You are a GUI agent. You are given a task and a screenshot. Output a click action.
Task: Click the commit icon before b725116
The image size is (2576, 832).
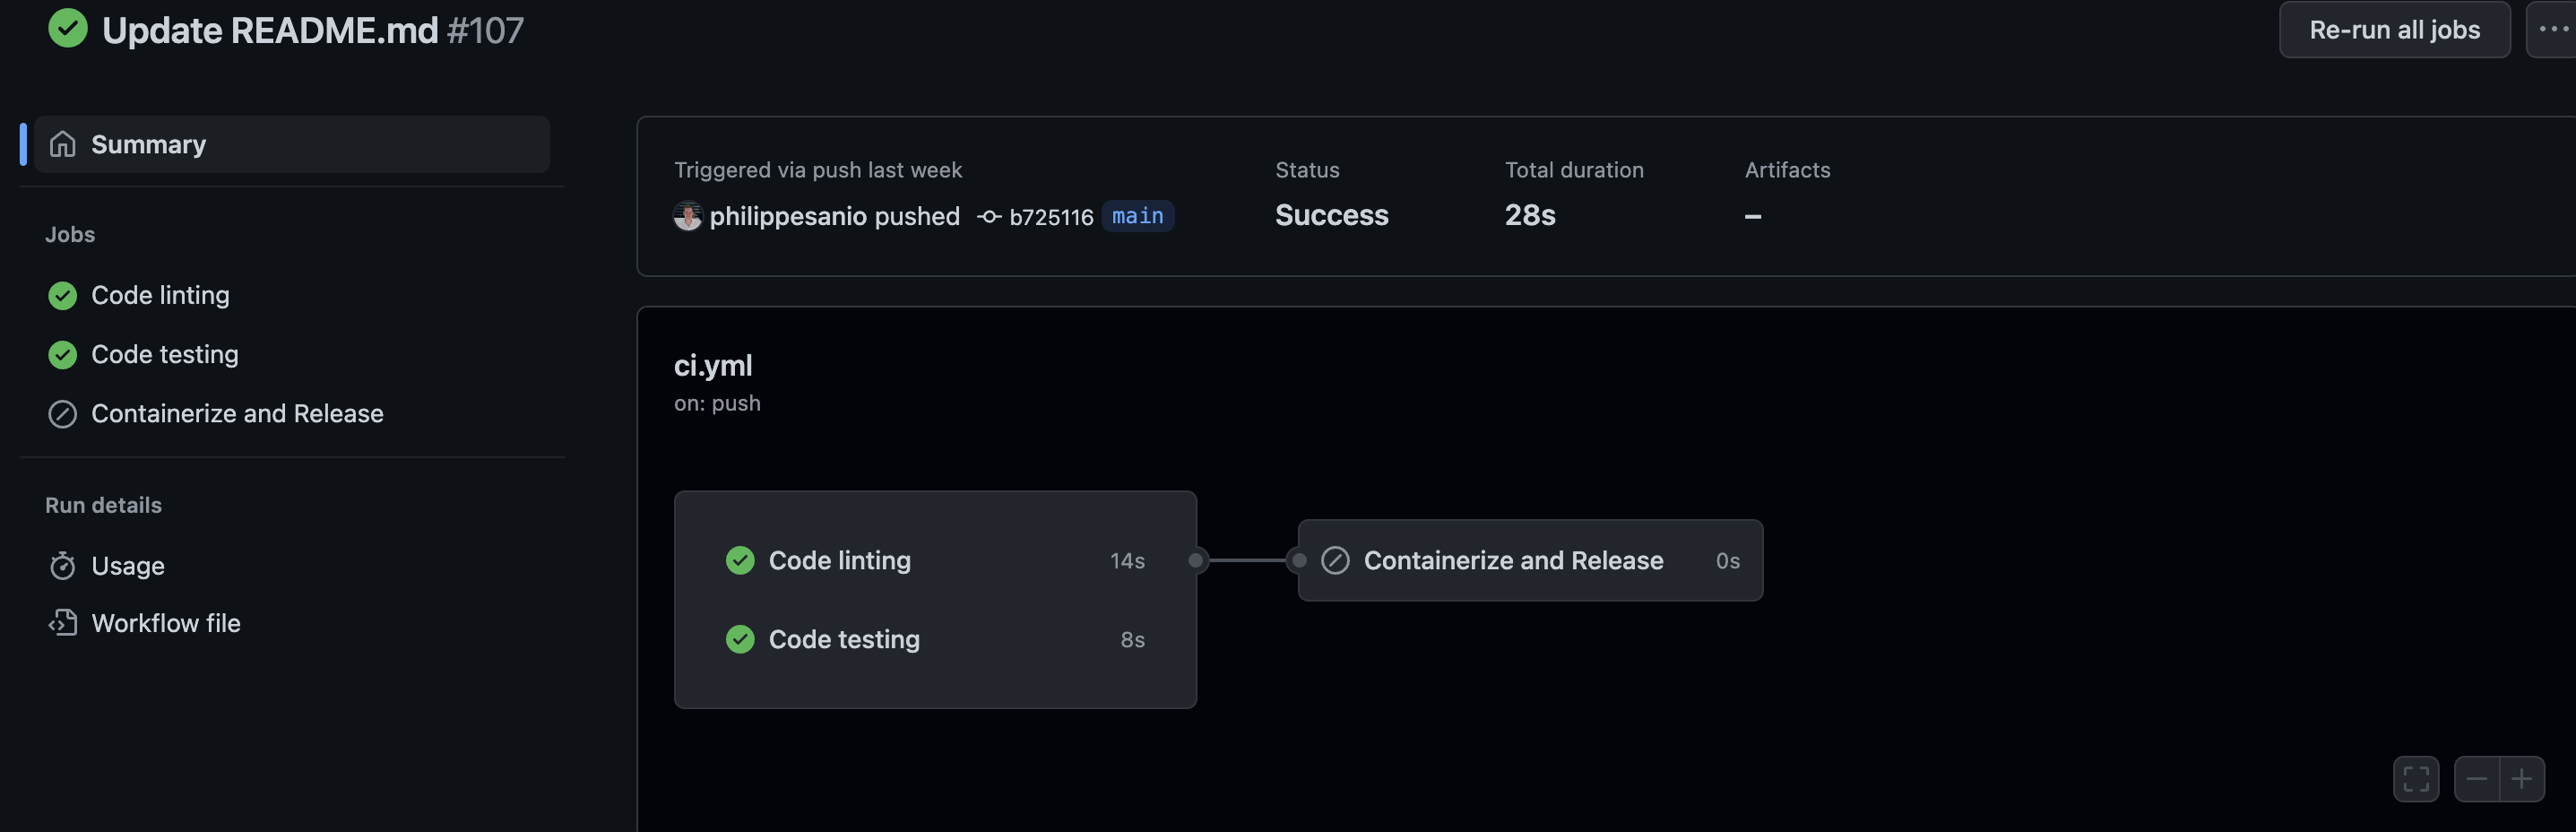(988, 216)
